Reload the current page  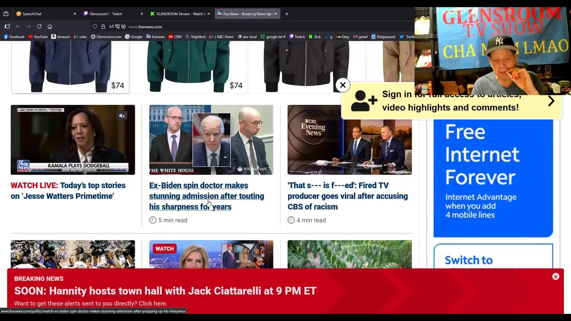[39, 27]
